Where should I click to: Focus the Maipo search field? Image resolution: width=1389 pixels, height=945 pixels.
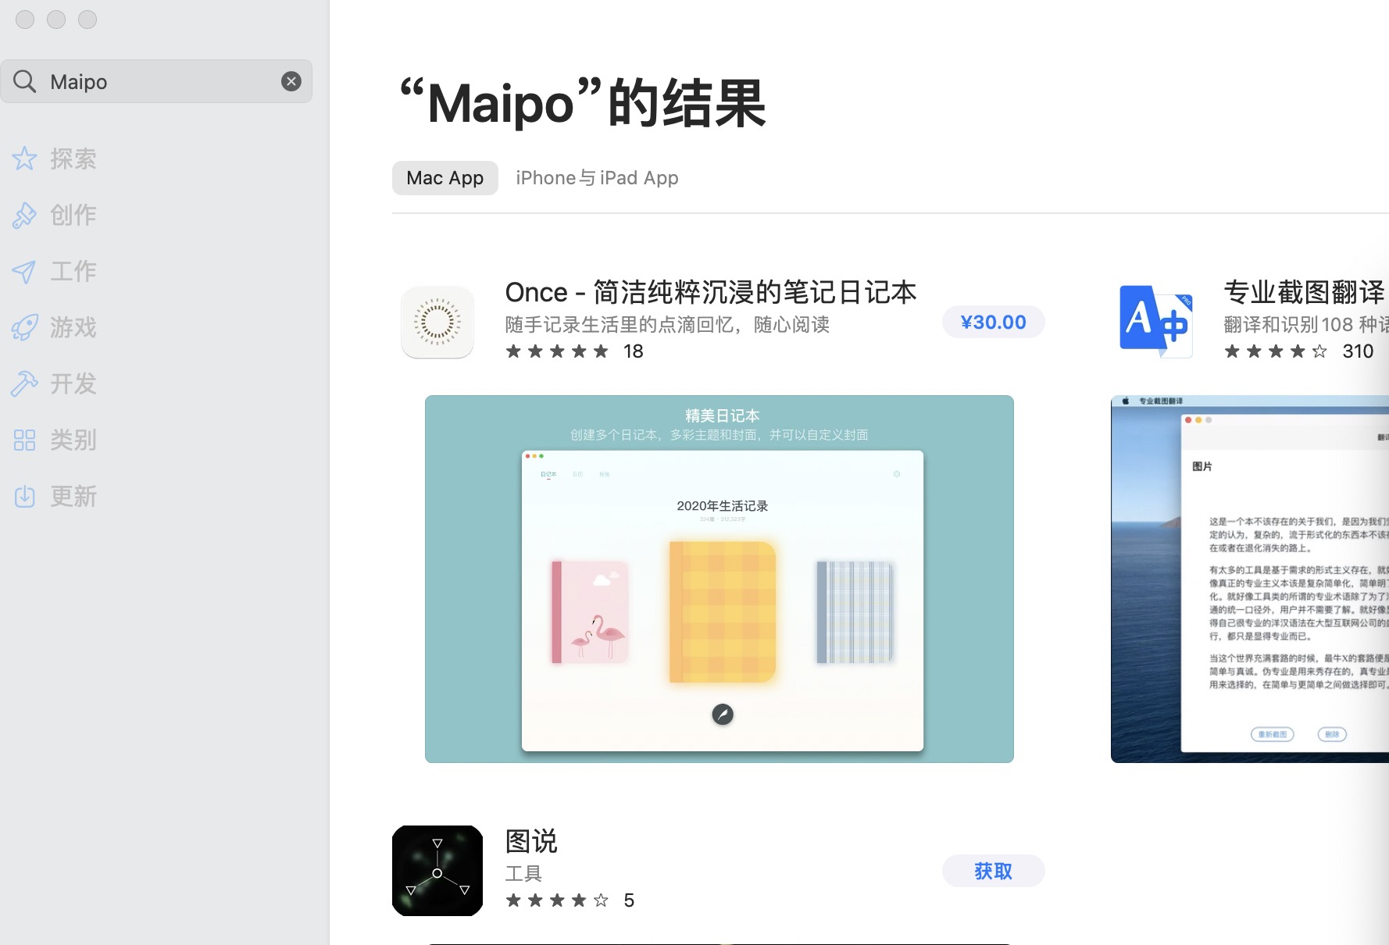tap(156, 81)
